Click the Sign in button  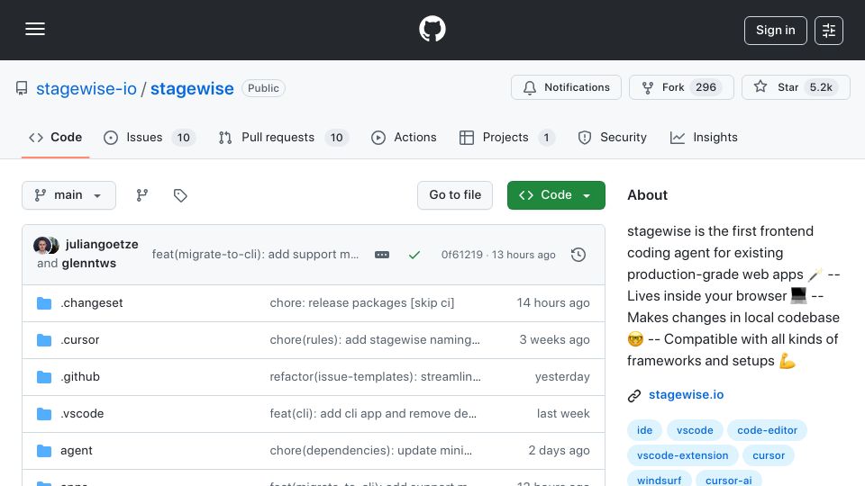click(x=775, y=31)
